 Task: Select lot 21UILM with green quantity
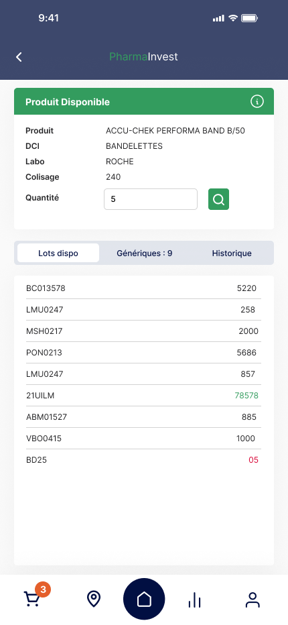click(x=144, y=396)
